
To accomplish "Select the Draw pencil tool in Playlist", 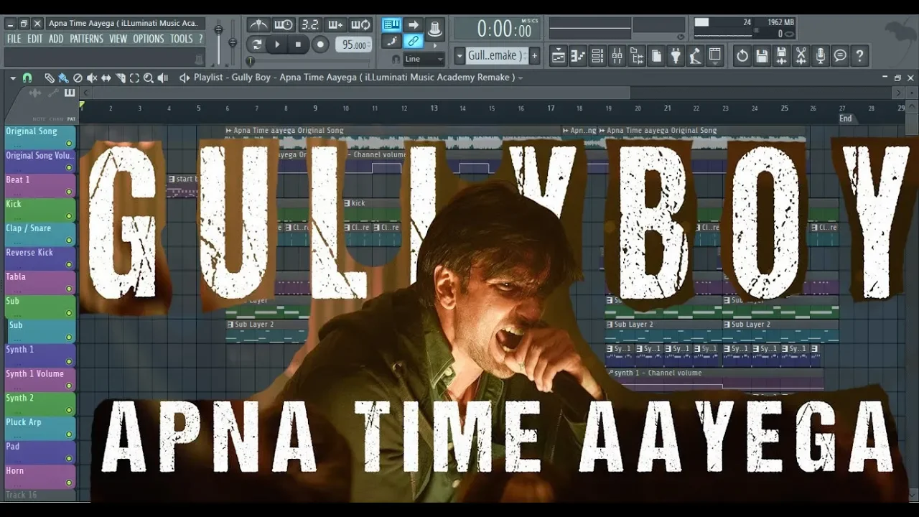I will tap(49, 78).
